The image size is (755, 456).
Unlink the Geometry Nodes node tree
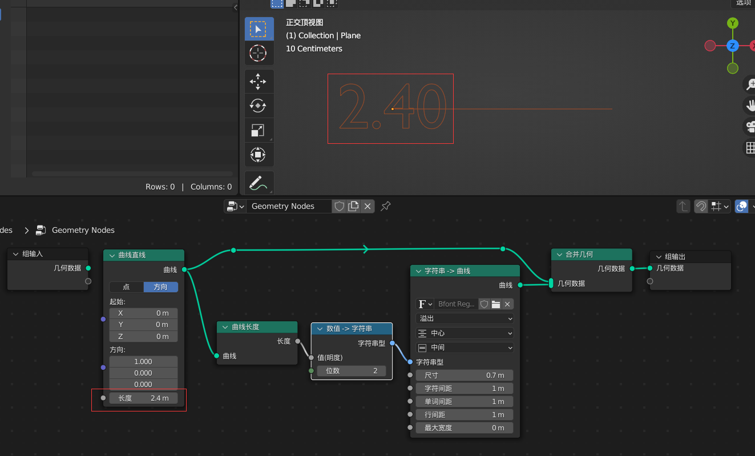(368, 206)
